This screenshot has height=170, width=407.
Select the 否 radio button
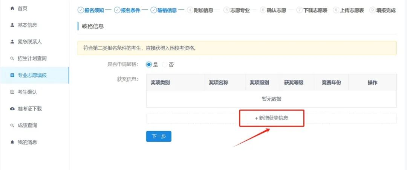164,65
